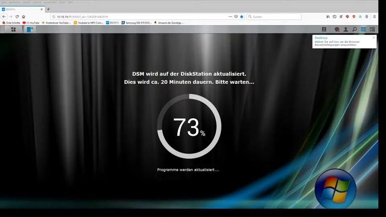Click the 'Programme werden aktualisiert' status text
Screen dimensions: 386x217
(x=188, y=170)
